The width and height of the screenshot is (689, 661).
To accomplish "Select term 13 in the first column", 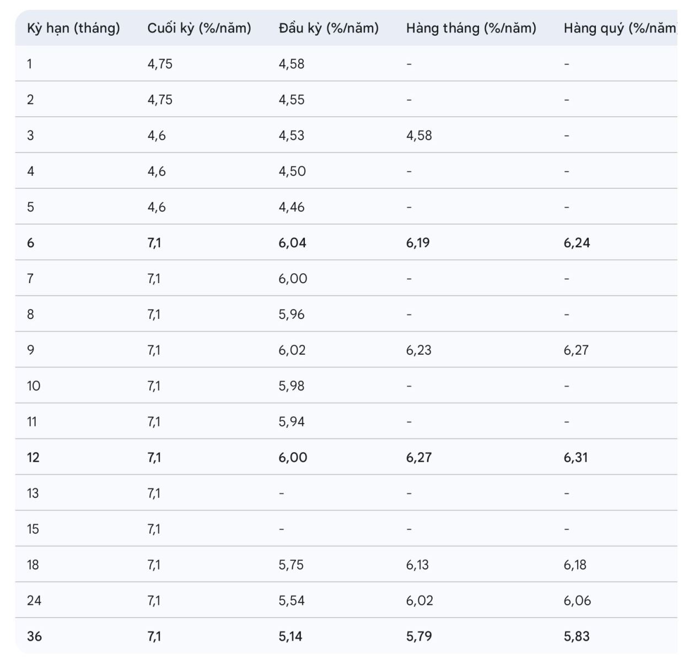I will pos(33,494).
